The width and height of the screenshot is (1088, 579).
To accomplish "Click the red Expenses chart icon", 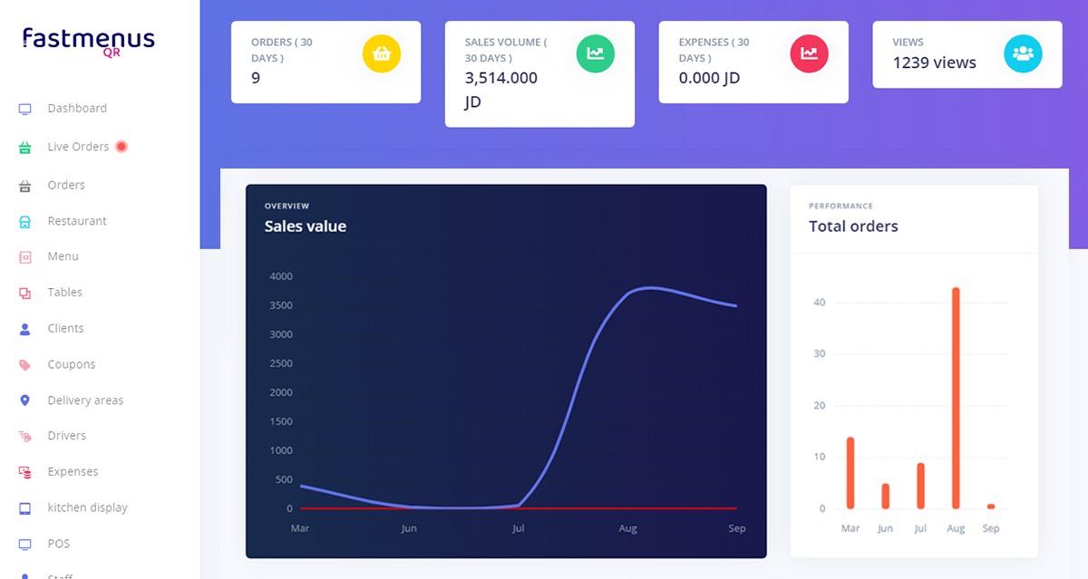I will tap(809, 53).
